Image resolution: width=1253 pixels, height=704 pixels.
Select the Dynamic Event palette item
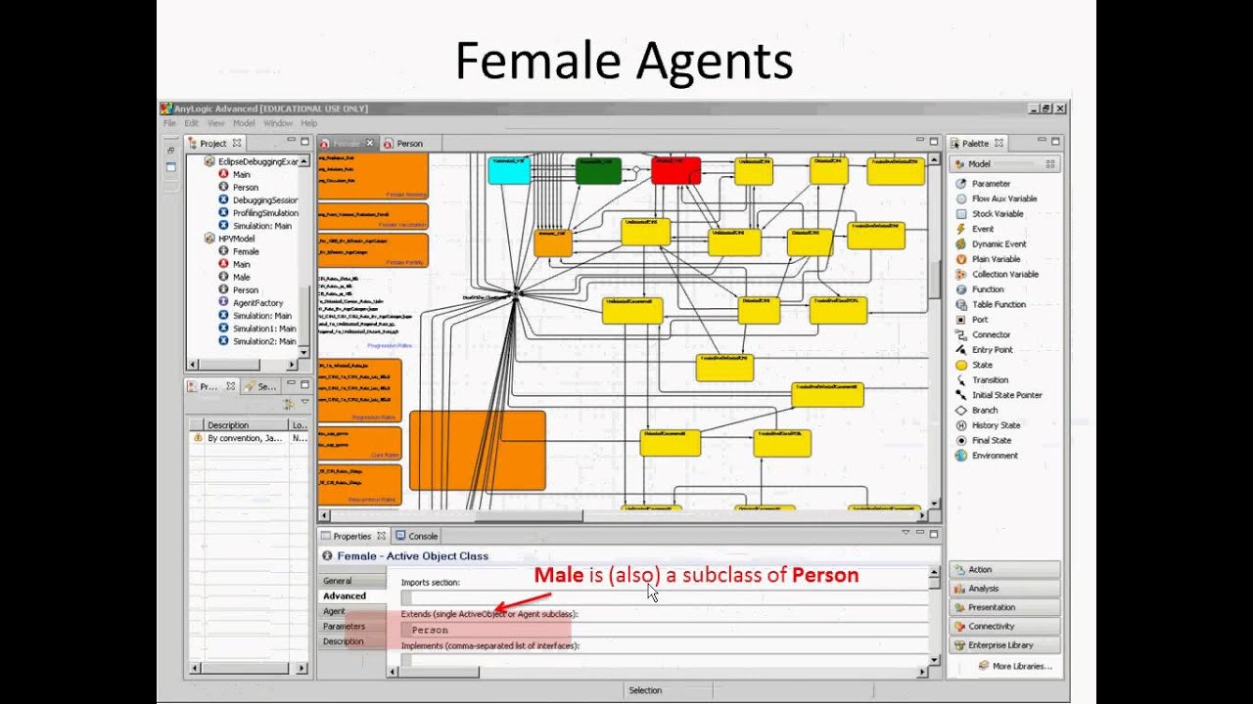click(998, 243)
